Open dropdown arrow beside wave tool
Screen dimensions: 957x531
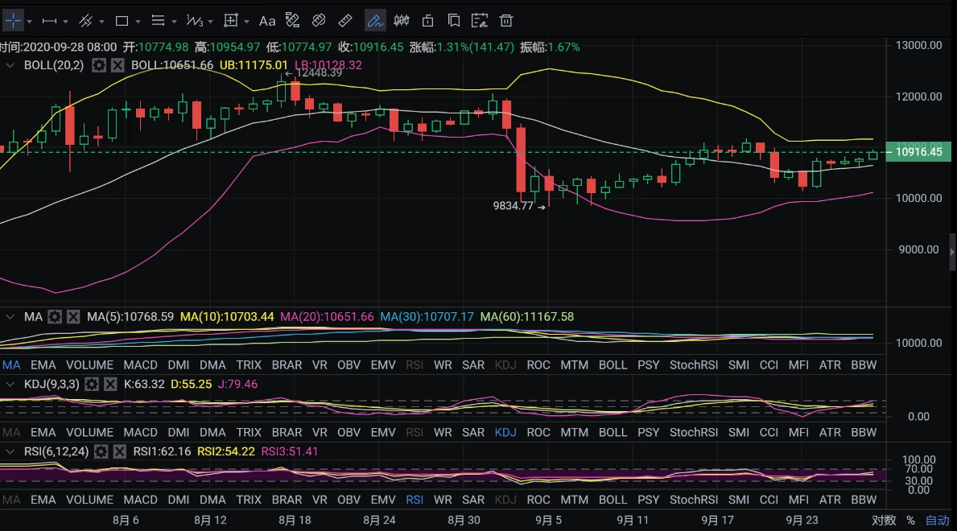coord(211,22)
